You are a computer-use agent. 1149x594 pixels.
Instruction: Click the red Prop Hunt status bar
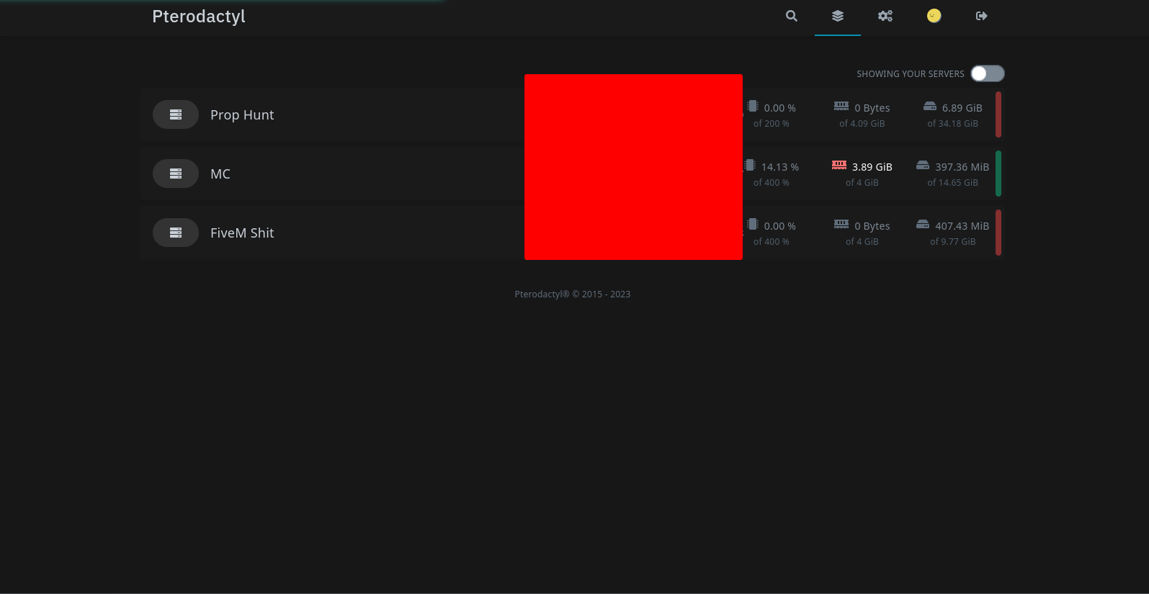(998, 114)
